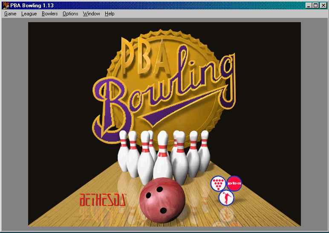329x233 pixels.
Task: Click the bowler silhouette logo circle
Action: pos(226,198)
